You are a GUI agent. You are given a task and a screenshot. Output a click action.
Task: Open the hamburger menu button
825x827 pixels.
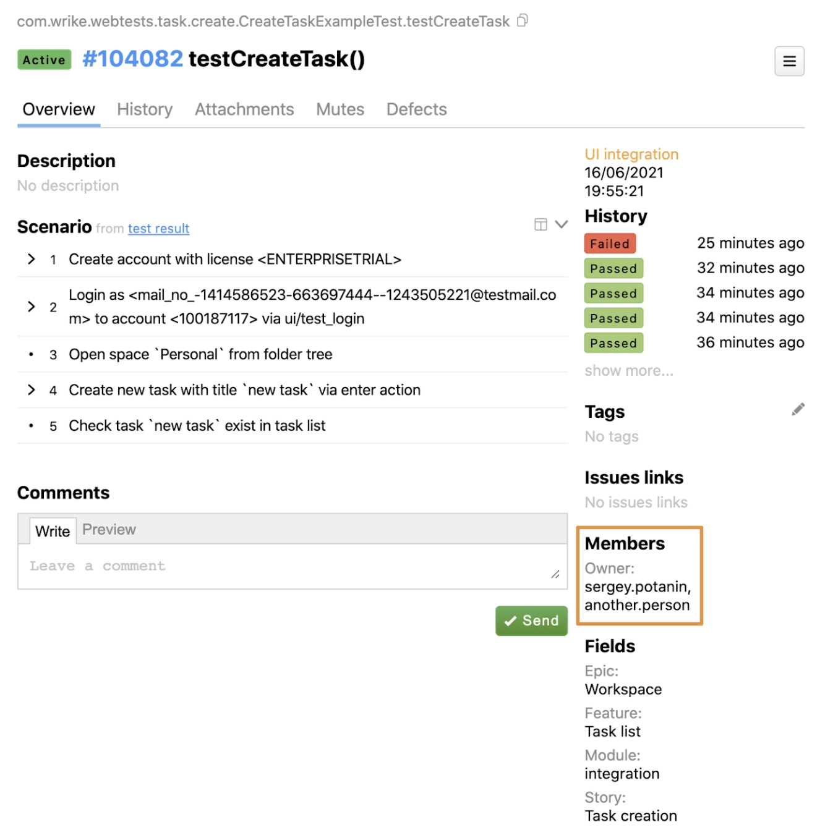(x=789, y=61)
